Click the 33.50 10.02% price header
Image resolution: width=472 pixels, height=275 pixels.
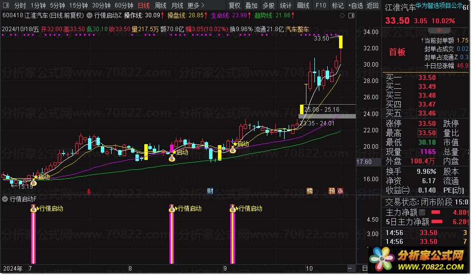(420, 21)
